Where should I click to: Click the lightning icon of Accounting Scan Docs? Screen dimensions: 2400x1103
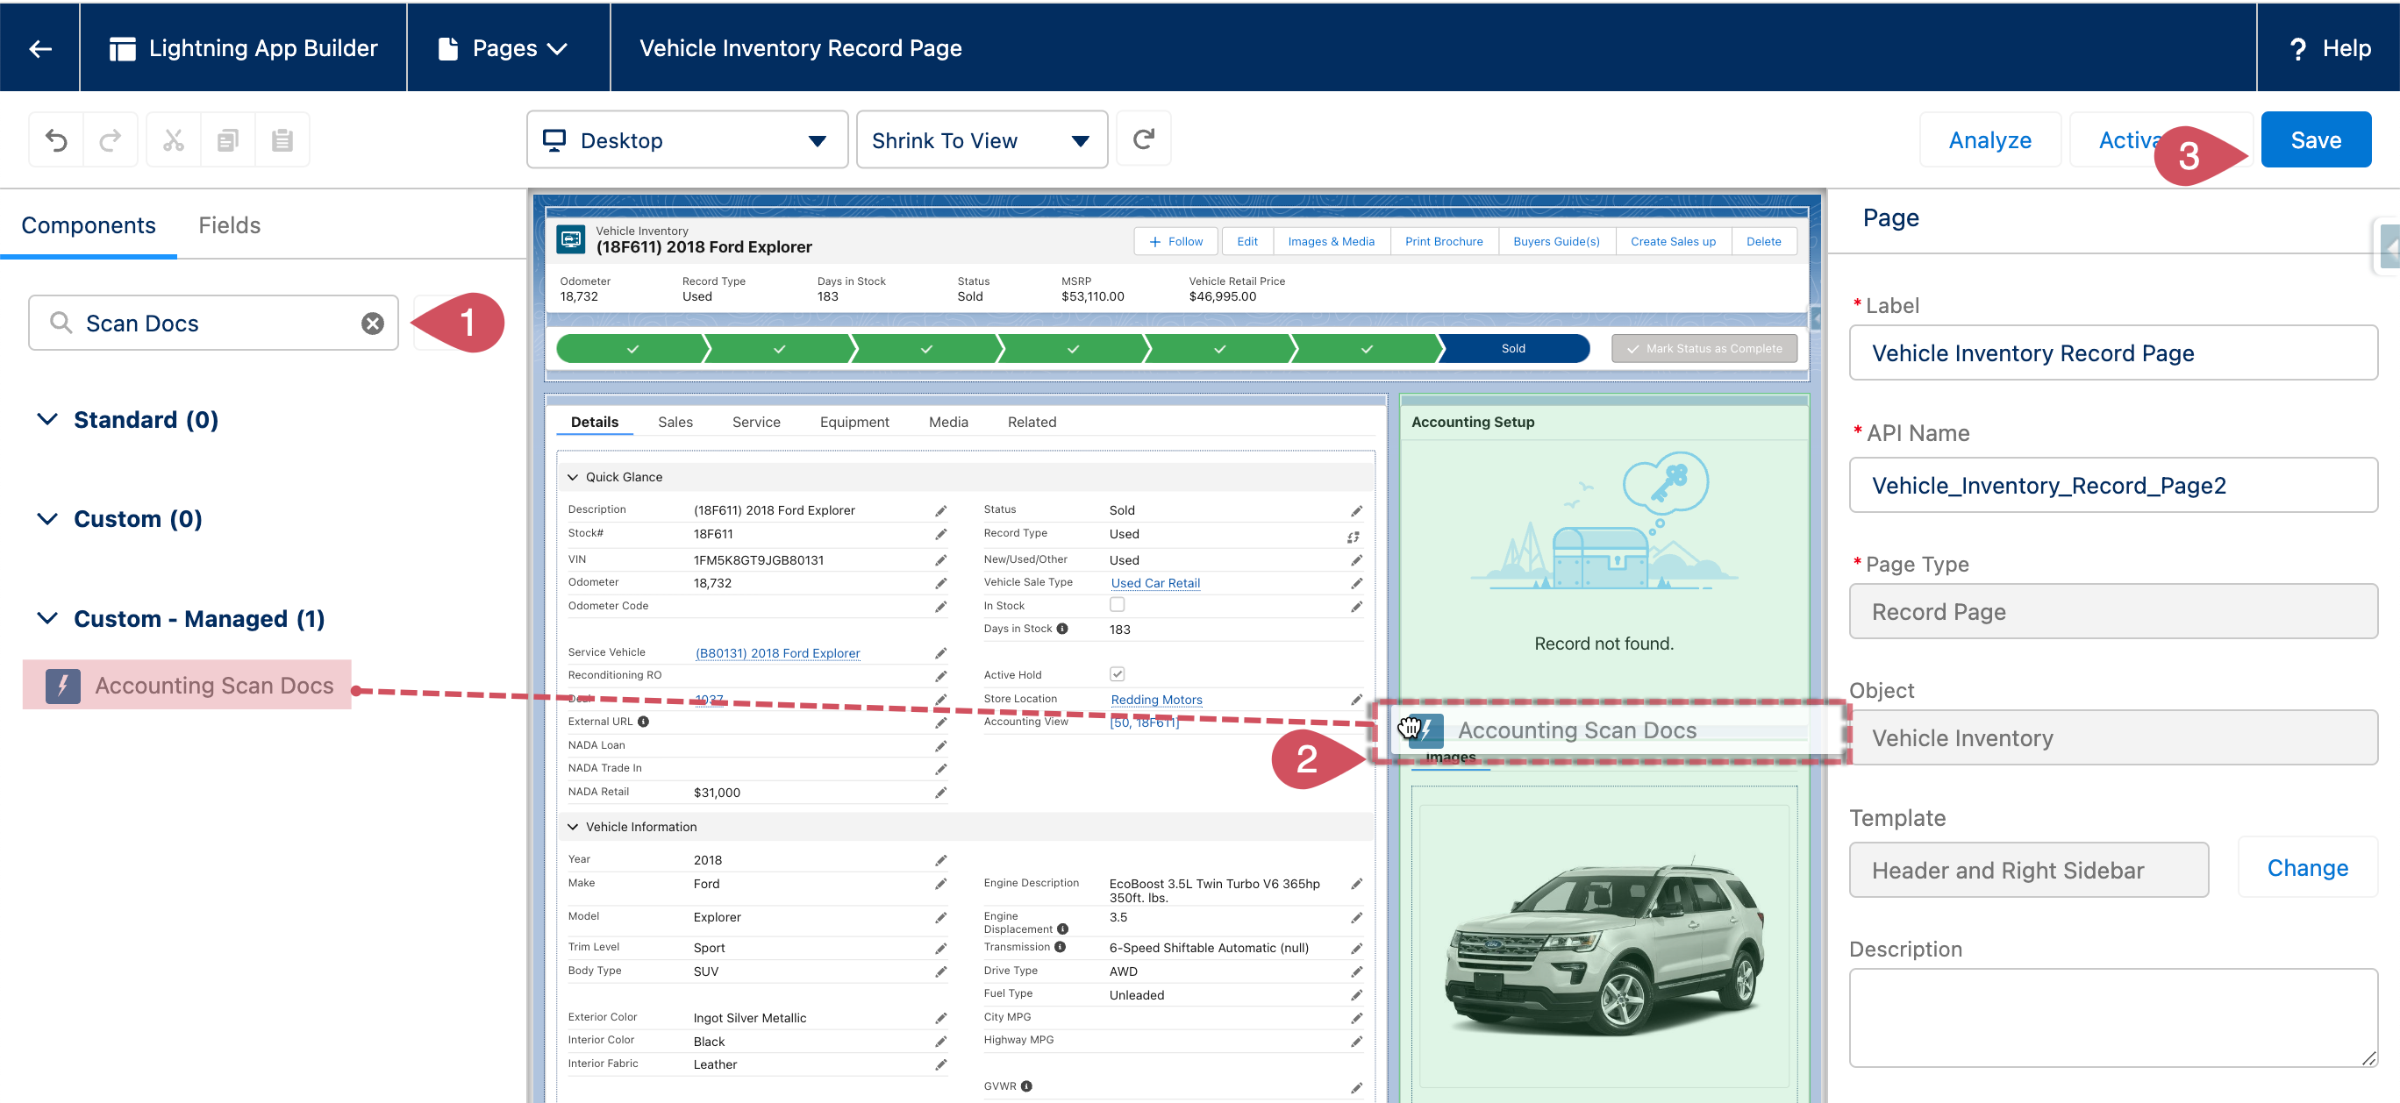click(x=62, y=686)
